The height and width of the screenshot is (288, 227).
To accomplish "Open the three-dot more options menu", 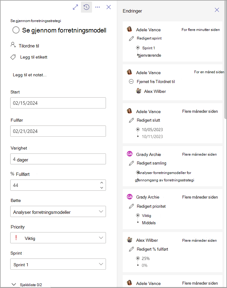I will pos(98,7).
